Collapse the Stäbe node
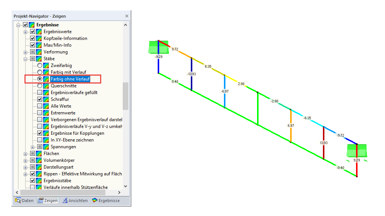Viewport: 385px width, 216px height. pos(25,59)
